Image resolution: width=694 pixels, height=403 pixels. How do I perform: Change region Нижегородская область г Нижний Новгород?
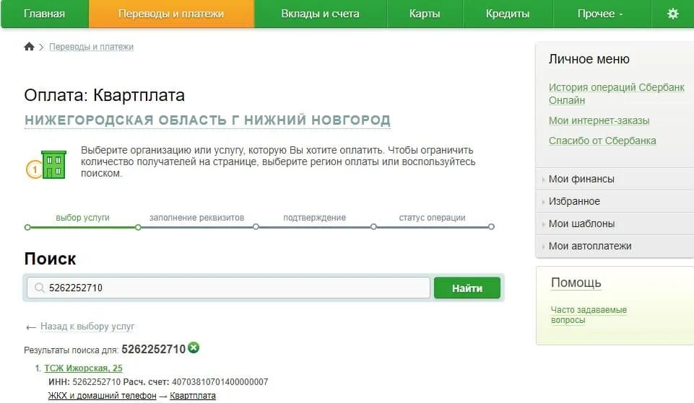(x=207, y=120)
